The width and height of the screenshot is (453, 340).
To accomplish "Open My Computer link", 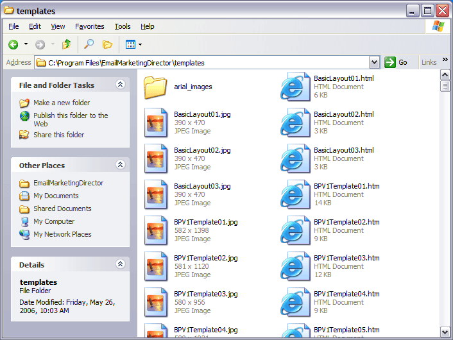I will [54, 221].
